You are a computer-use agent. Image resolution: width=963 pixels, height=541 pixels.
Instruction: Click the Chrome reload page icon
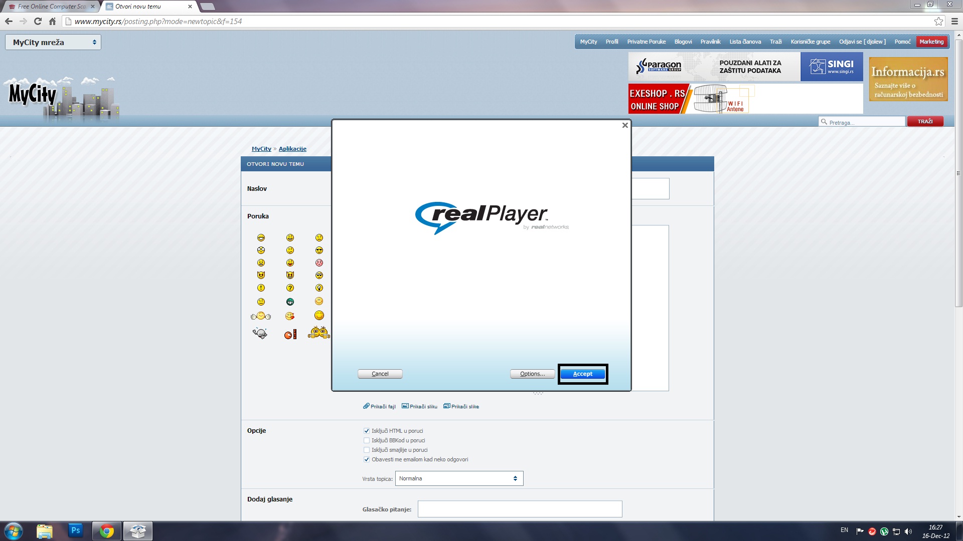[x=38, y=21]
